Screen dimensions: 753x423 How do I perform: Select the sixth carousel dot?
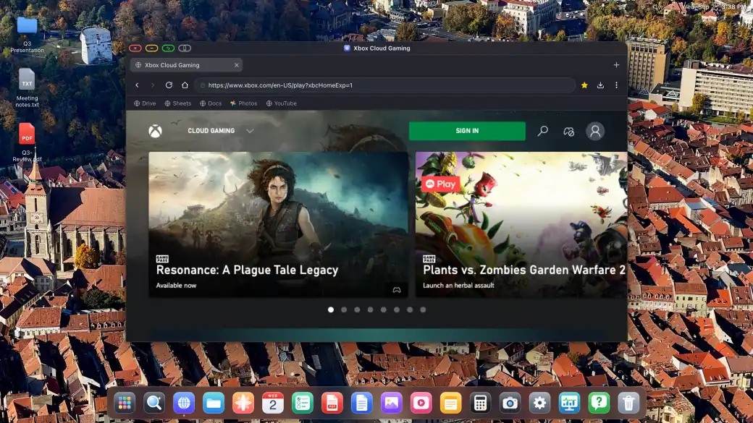[397, 309]
